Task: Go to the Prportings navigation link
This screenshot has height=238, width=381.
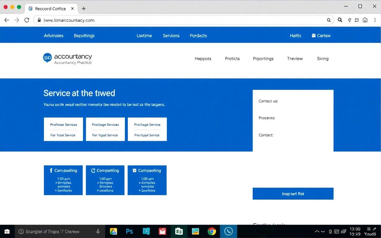Action: tap(263, 59)
